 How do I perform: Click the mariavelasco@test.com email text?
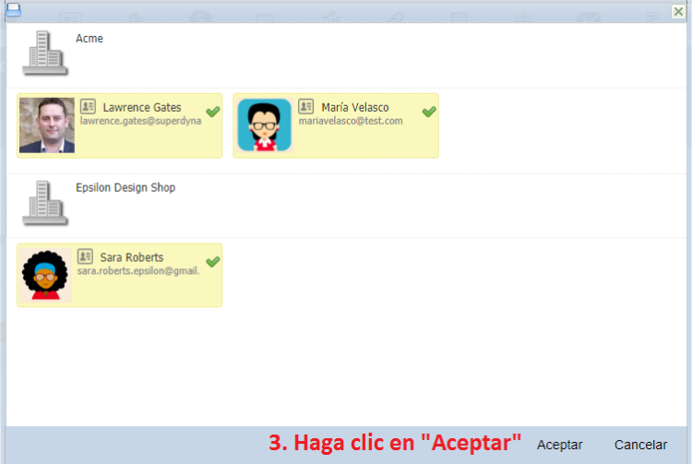coord(351,121)
